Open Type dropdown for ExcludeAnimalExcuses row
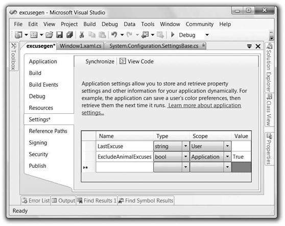 pos(185,157)
